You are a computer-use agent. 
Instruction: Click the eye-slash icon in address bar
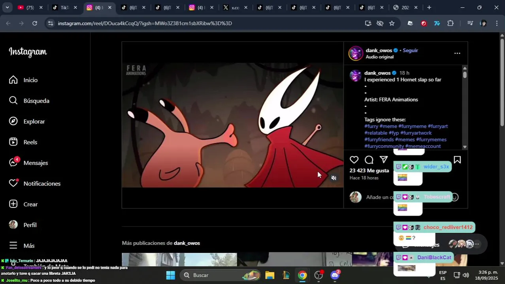[x=380, y=23]
